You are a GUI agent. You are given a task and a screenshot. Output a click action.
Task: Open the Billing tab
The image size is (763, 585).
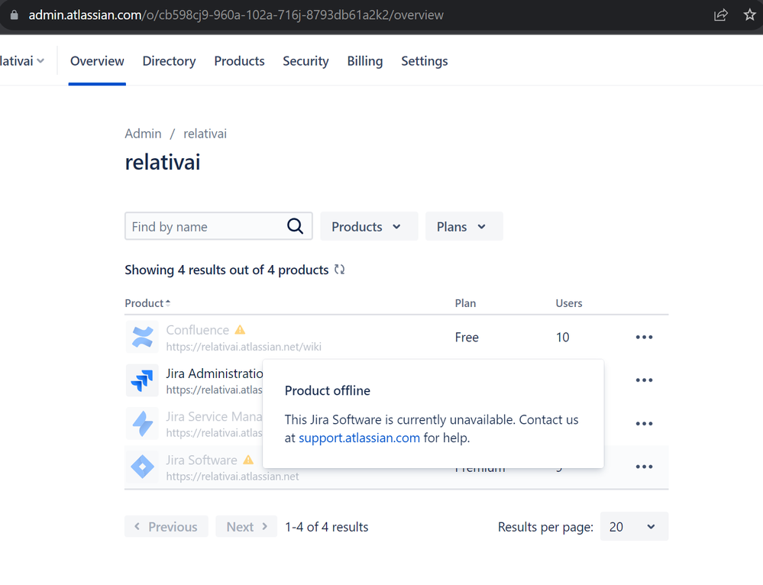(x=364, y=61)
